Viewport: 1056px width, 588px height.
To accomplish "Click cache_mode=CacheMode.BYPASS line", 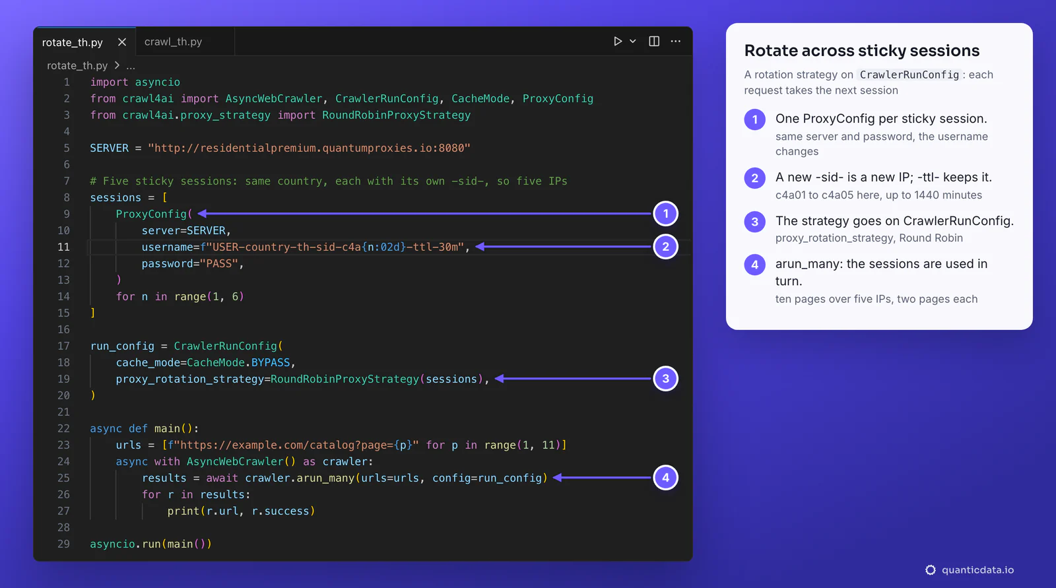I will [x=206, y=362].
